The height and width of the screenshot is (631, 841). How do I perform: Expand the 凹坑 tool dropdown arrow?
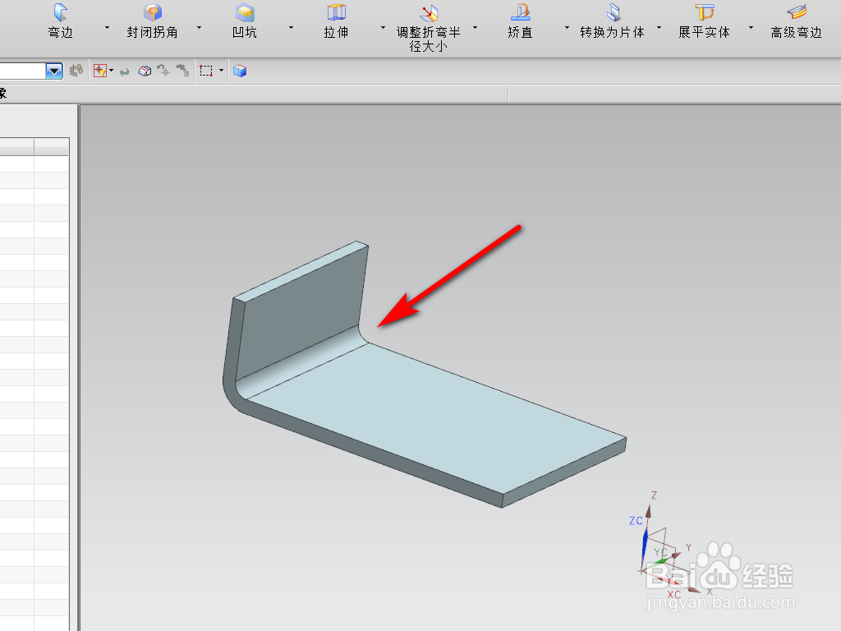click(x=292, y=27)
